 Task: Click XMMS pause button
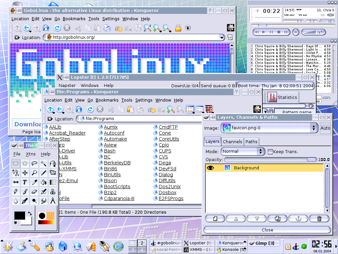pos(271,32)
